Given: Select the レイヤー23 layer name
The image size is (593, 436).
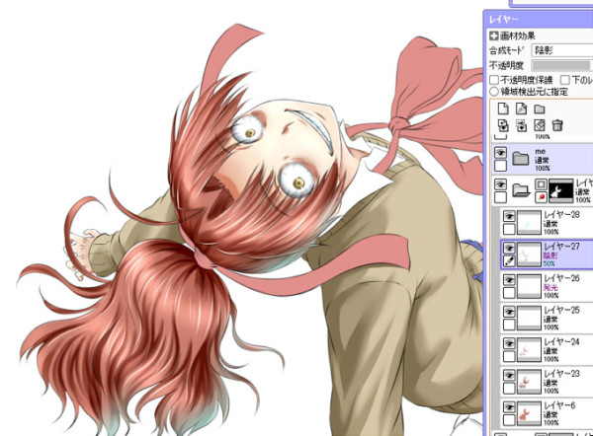Looking at the screenshot, I should [561, 373].
